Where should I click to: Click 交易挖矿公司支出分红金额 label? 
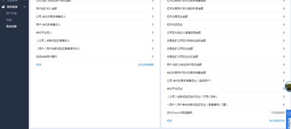183,57
